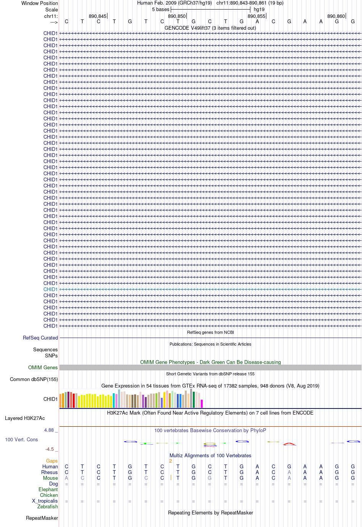Click the 4.88 PhyloP upper scale value

tap(49, 430)
